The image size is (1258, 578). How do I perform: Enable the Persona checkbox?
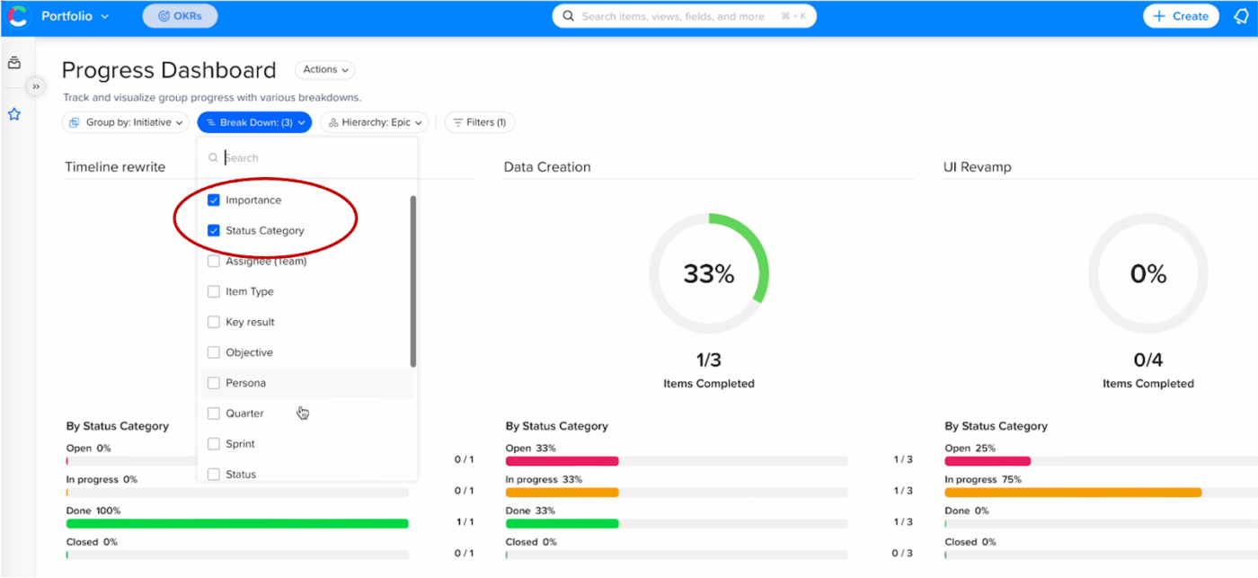click(x=214, y=383)
